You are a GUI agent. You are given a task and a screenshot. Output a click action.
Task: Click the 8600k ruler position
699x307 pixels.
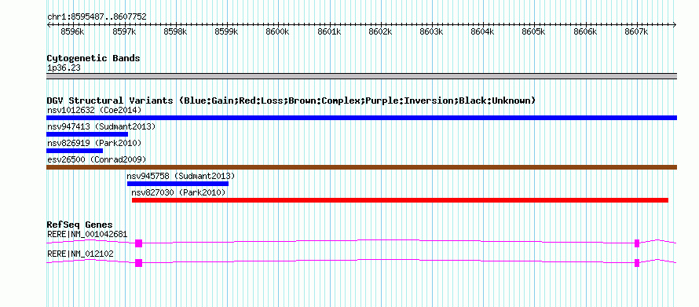(278, 31)
